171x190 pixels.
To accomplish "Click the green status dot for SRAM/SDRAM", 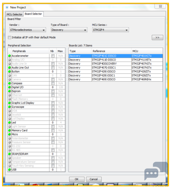I will (x=9, y=154).
